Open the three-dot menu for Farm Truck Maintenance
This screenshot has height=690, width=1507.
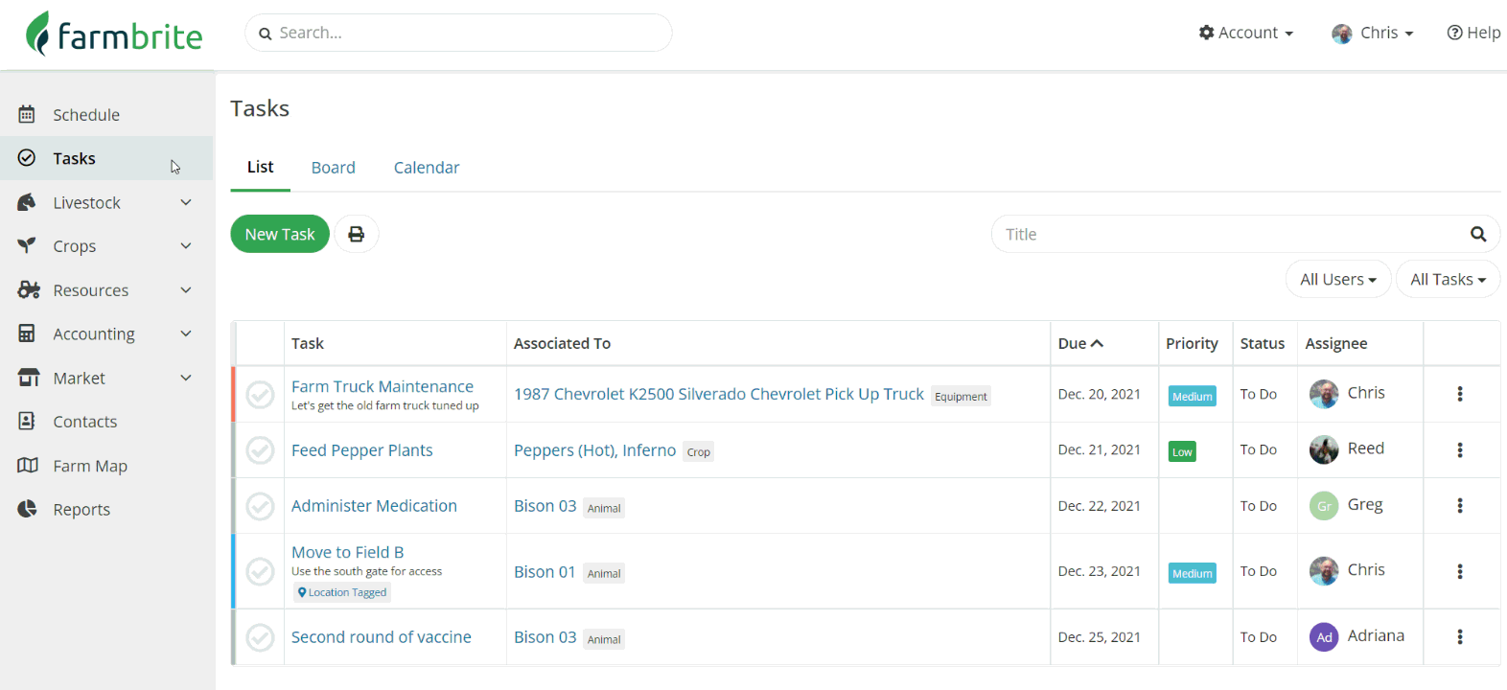(1460, 394)
